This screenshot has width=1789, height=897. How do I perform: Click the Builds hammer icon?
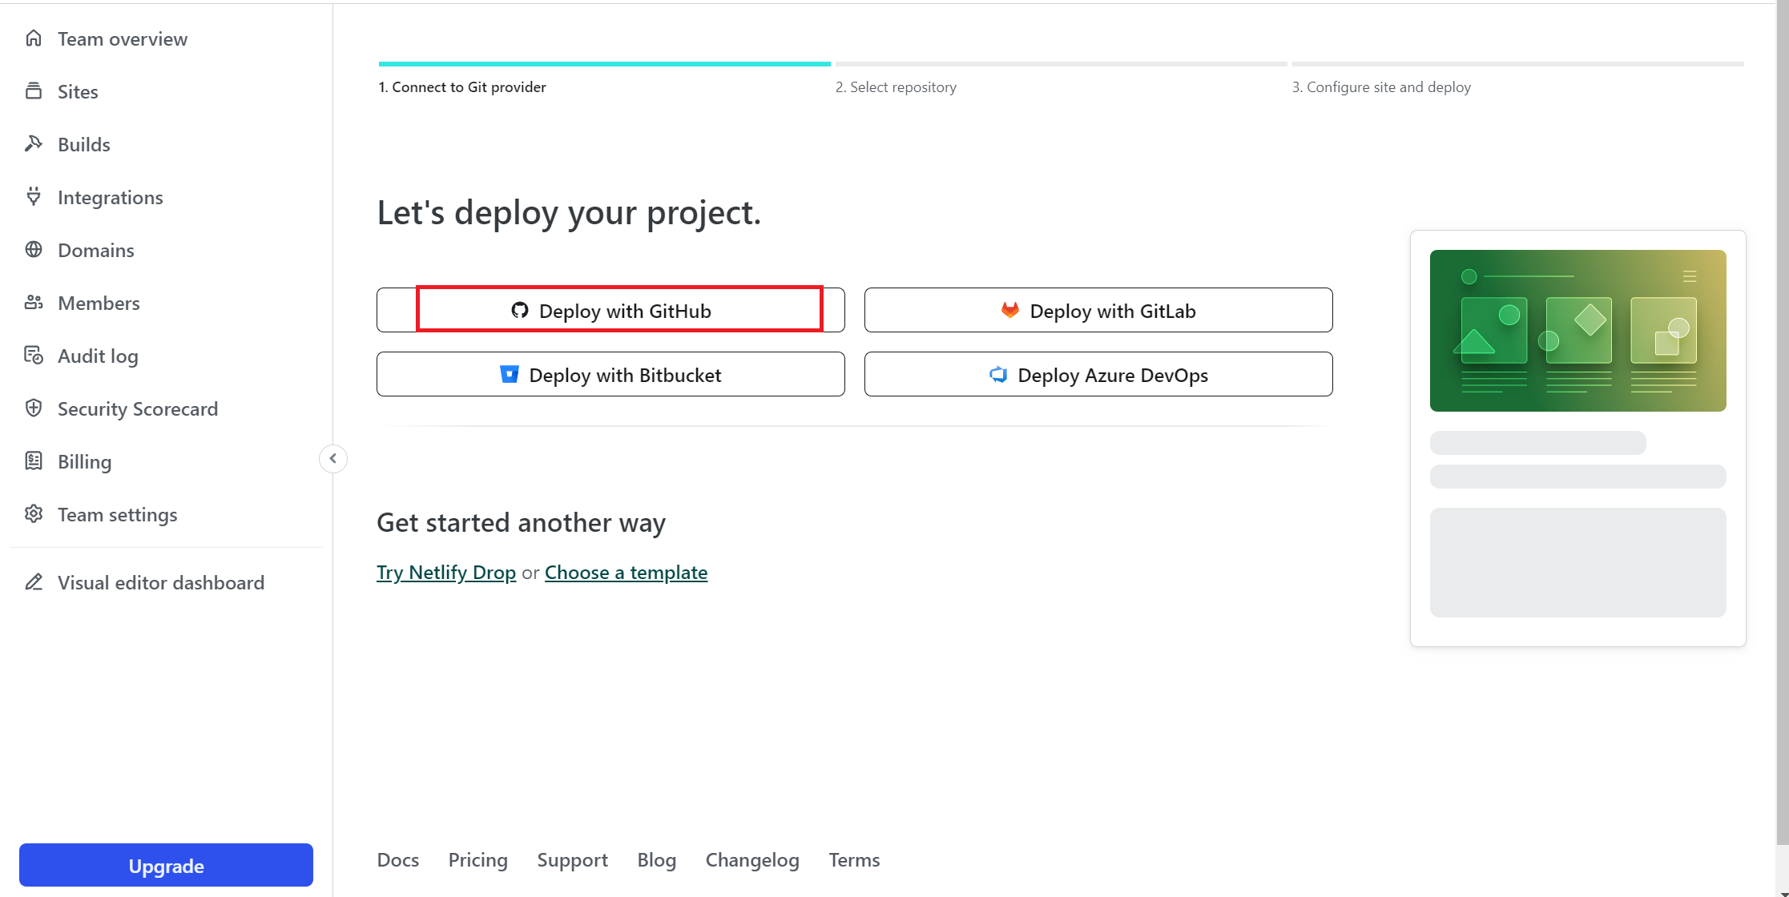(x=34, y=144)
